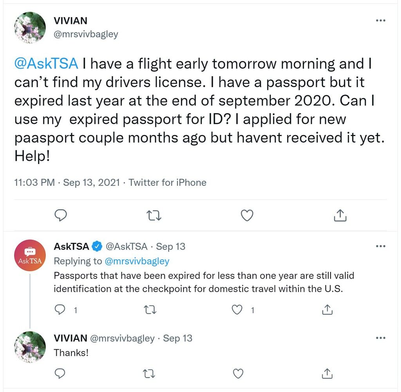Viewport: 401px width, 392px height.
Task: Reply to Vivian's Thanks tweet
Action: click(60, 374)
